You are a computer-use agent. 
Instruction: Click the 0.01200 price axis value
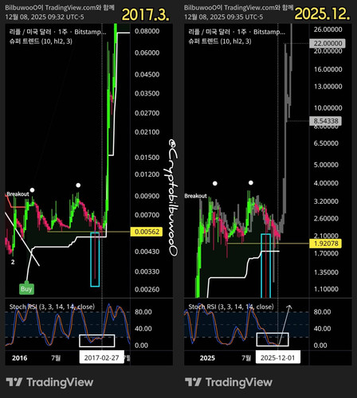[x=147, y=174]
